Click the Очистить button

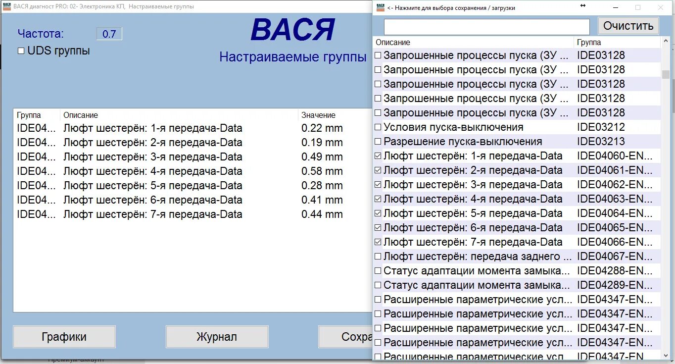coord(628,26)
